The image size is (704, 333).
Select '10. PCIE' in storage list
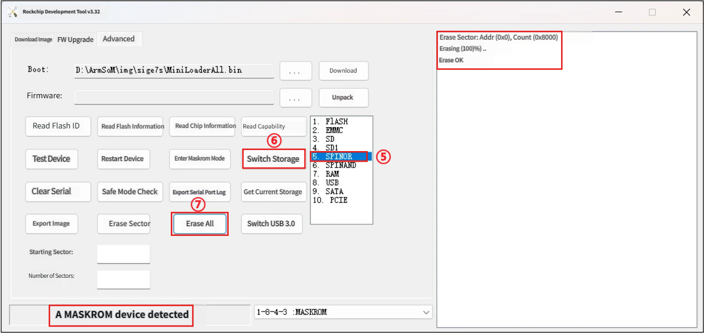[341, 200]
